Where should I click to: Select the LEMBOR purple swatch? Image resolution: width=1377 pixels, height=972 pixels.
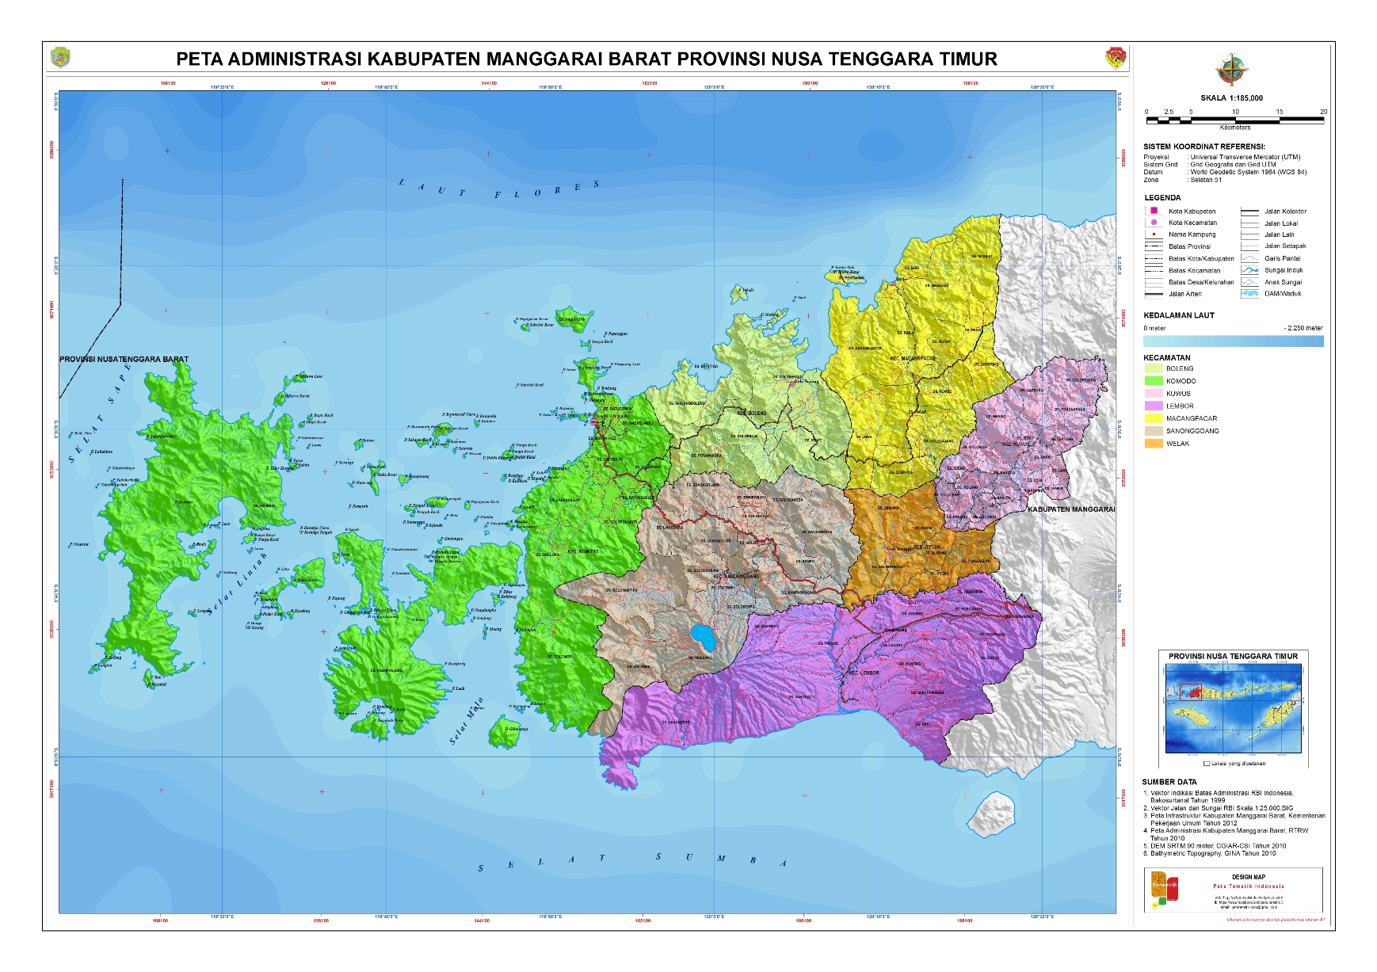[x=1153, y=406]
